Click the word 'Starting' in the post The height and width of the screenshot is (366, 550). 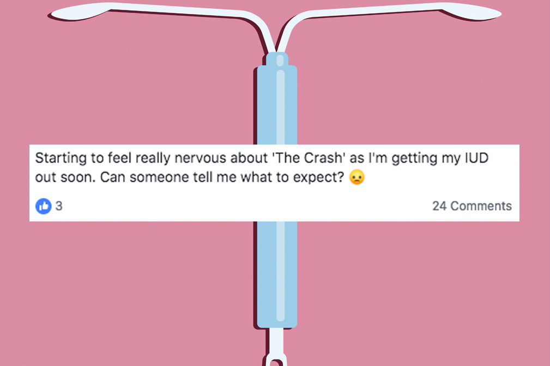tap(61, 158)
